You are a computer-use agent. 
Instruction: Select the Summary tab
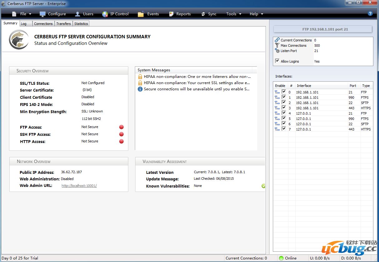click(x=10, y=23)
